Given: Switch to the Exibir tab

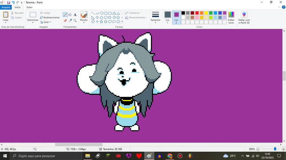Looking at the screenshot, I should [29, 7].
